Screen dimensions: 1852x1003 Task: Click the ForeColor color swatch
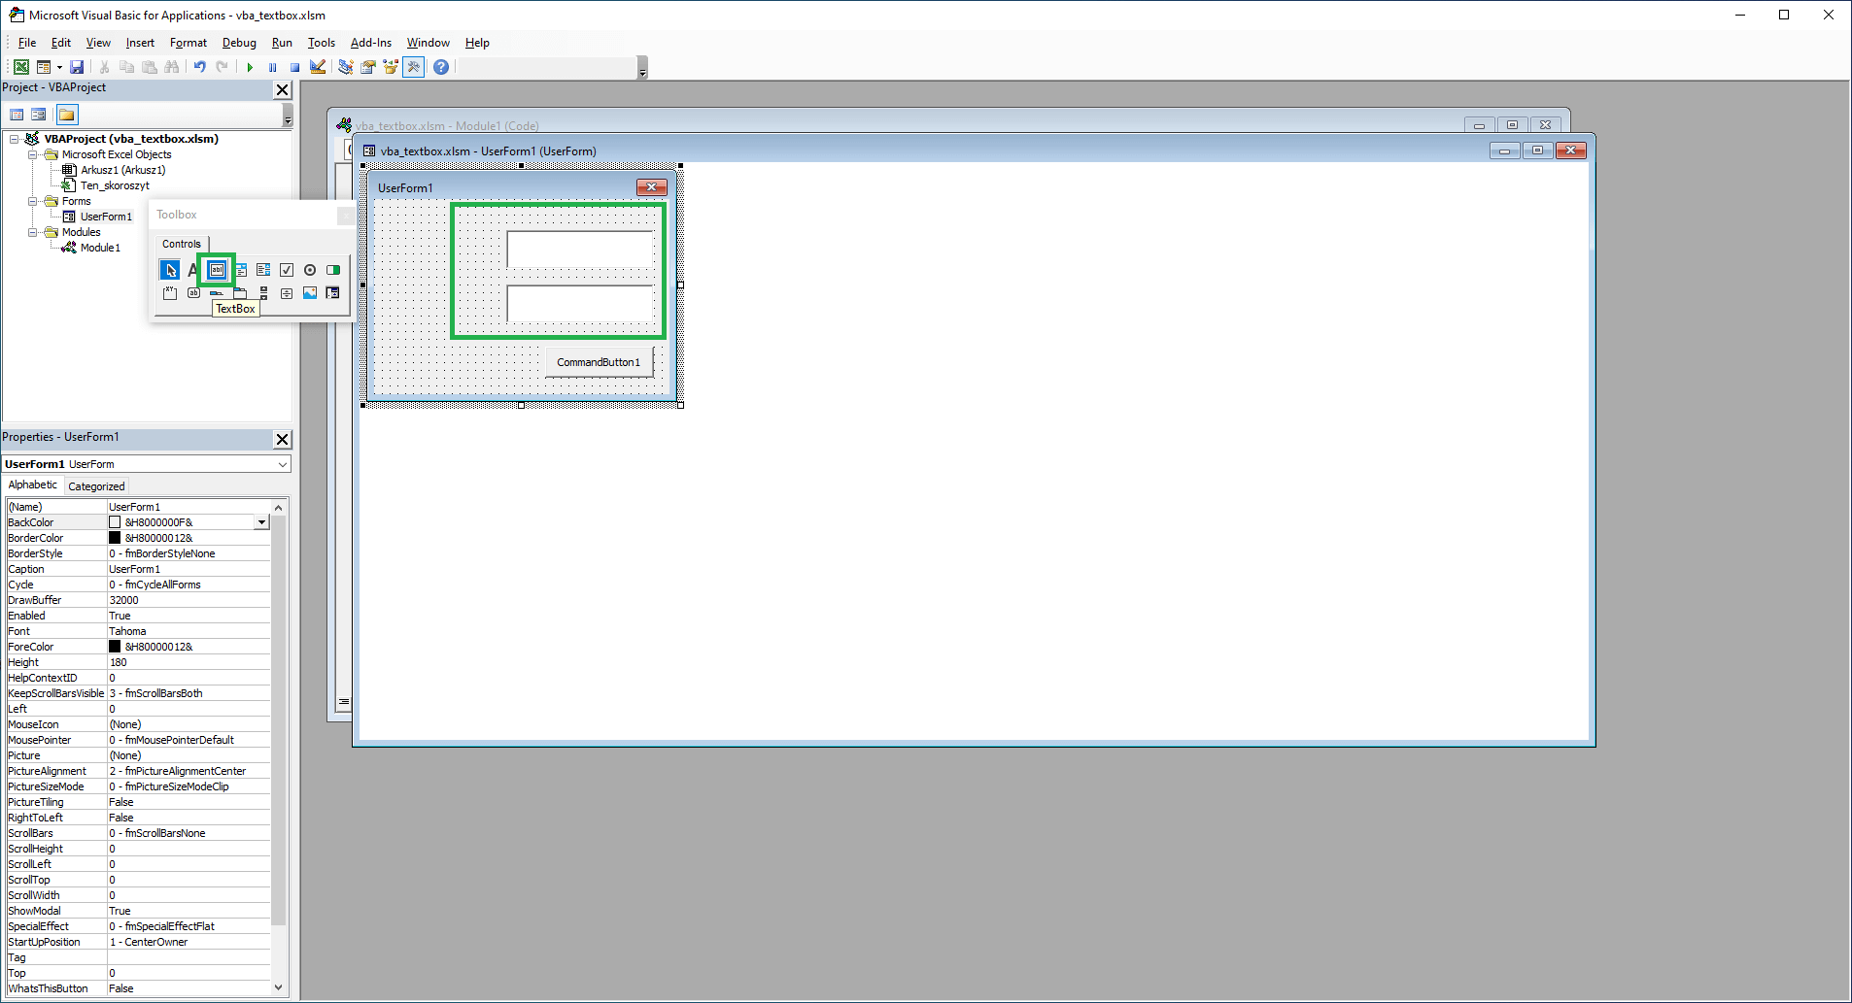pyautogui.click(x=115, y=647)
